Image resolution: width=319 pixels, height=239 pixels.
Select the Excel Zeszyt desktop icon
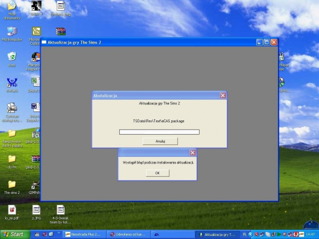click(35, 85)
